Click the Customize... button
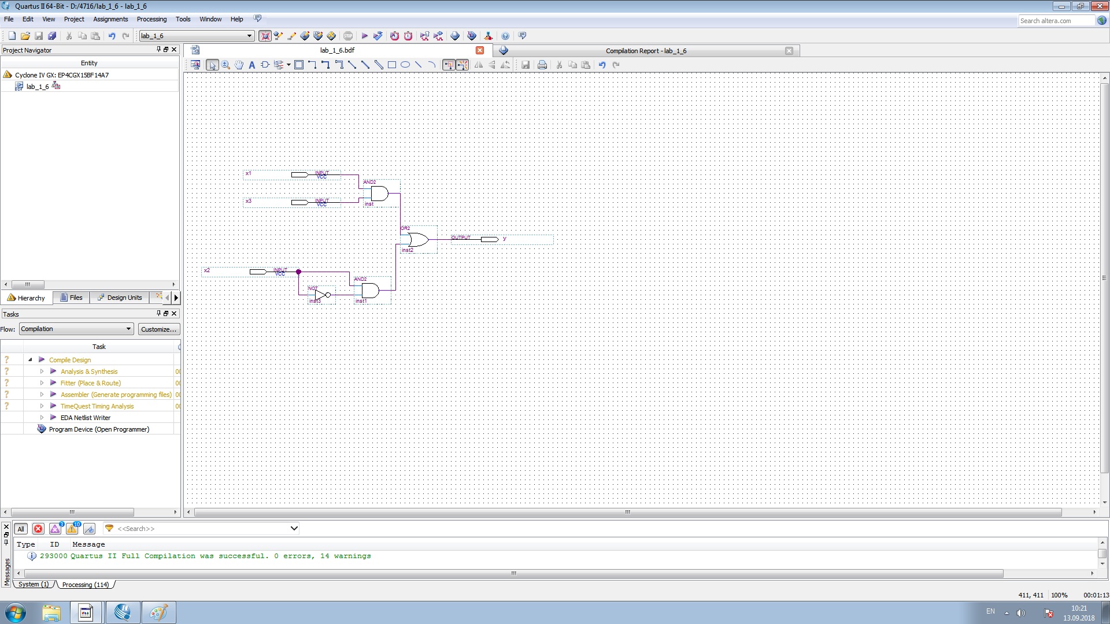The width and height of the screenshot is (1110, 624). pyautogui.click(x=158, y=329)
